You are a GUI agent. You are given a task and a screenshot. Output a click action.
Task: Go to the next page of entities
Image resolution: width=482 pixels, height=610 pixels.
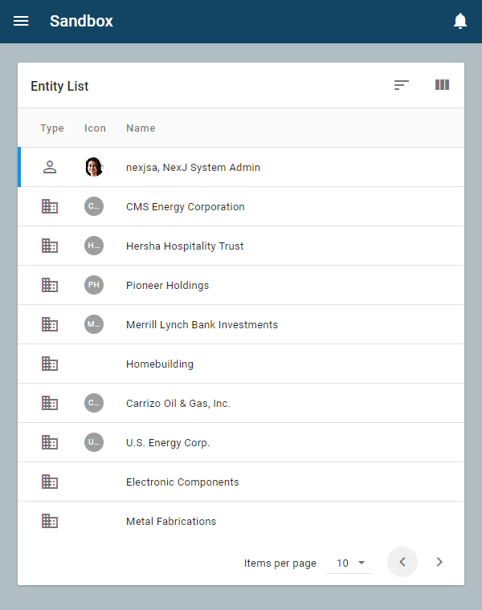439,562
